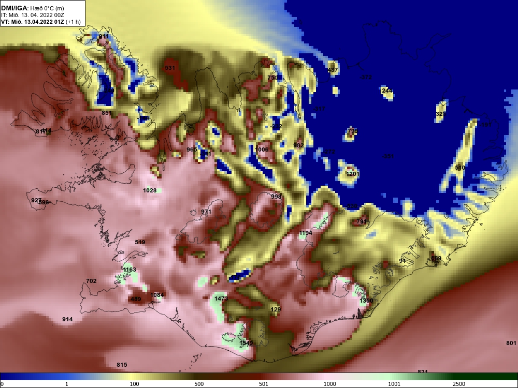
Task: Click the 129 height value label
Action: tap(276, 309)
